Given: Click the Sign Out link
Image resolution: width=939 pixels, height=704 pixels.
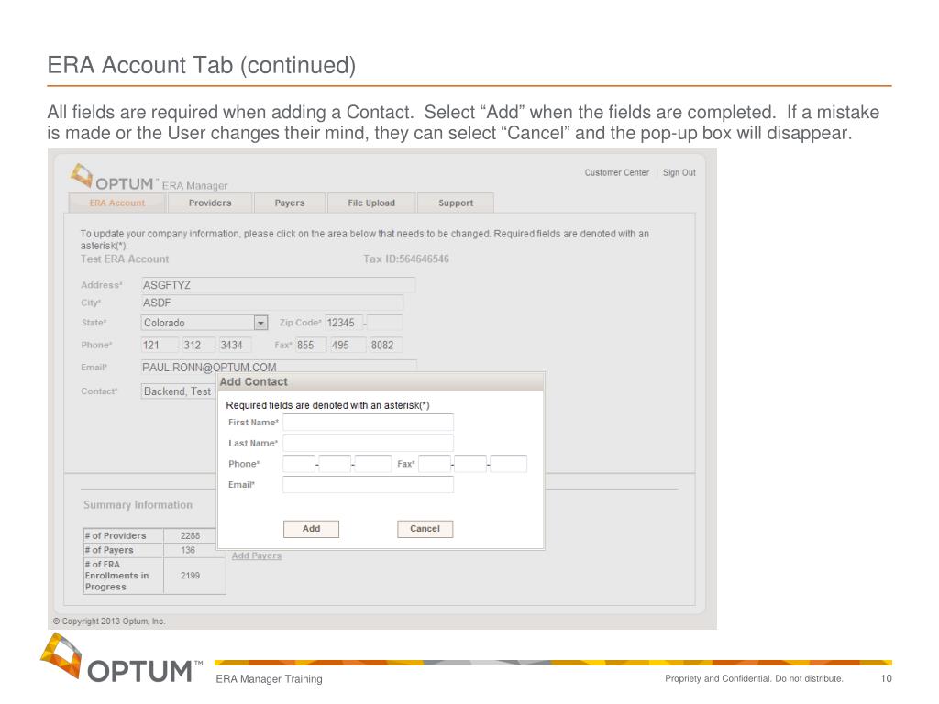Looking at the screenshot, I should [679, 172].
